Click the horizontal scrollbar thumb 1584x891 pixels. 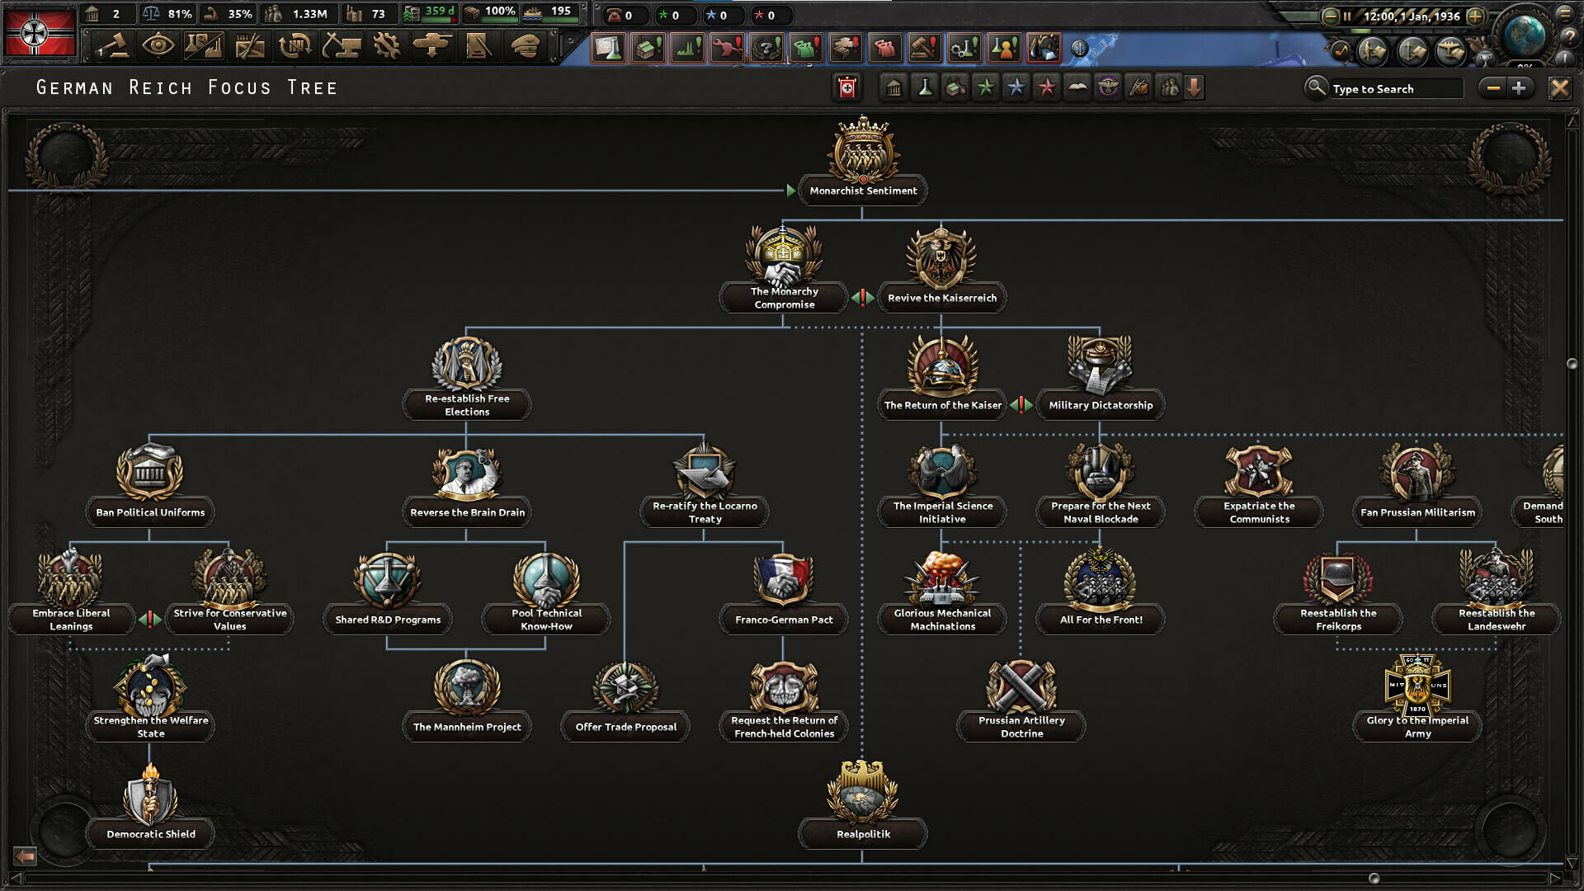click(1374, 878)
